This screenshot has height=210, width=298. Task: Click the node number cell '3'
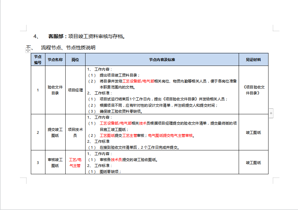pos(38,163)
